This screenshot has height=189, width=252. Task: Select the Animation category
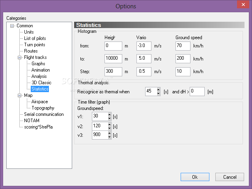coord(41,70)
